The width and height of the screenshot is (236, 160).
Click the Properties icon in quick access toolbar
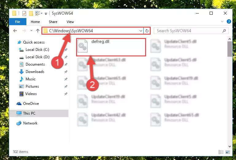point(24,13)
